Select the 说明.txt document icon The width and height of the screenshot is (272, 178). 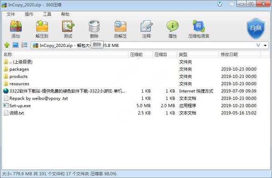coord(6,113)
